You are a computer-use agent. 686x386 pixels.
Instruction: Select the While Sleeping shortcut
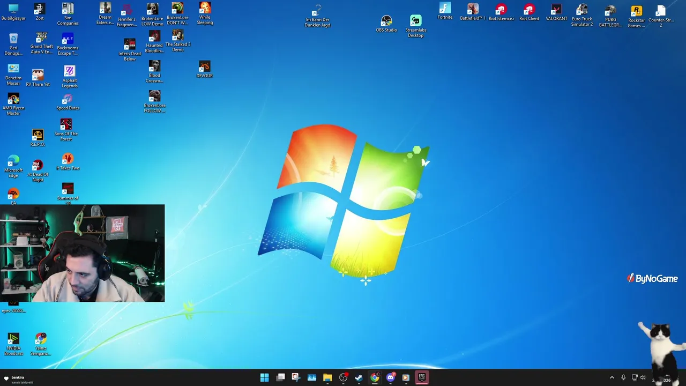pos(205,13)
